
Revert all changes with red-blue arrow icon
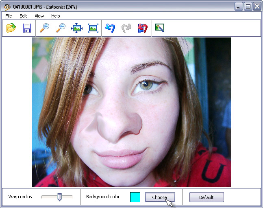[x=143, y=28]
